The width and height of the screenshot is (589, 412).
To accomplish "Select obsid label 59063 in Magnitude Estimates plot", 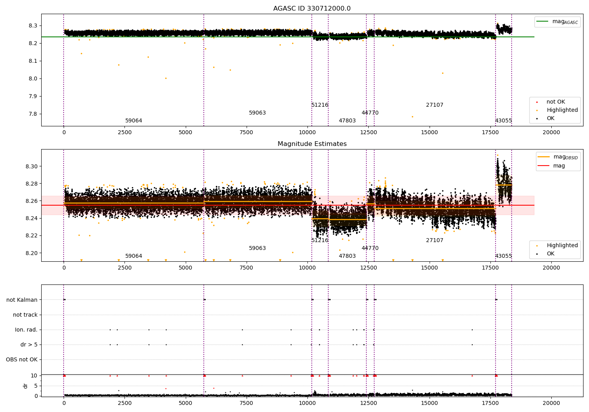I will pyautogui.click(x=257, y=248).
